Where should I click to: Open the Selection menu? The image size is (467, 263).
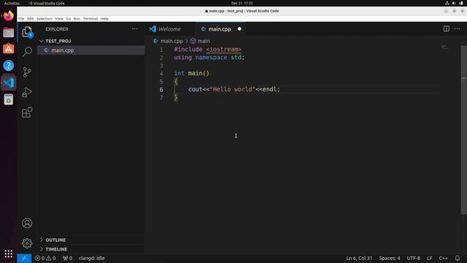[44, 18]
